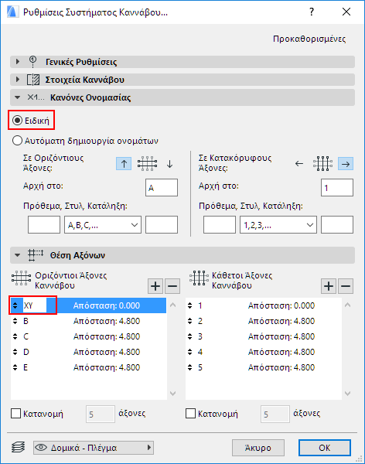Enable Κατανομή checkbox under horizontal axes
The width and height of the screenshot is (365, 464).
15,414
